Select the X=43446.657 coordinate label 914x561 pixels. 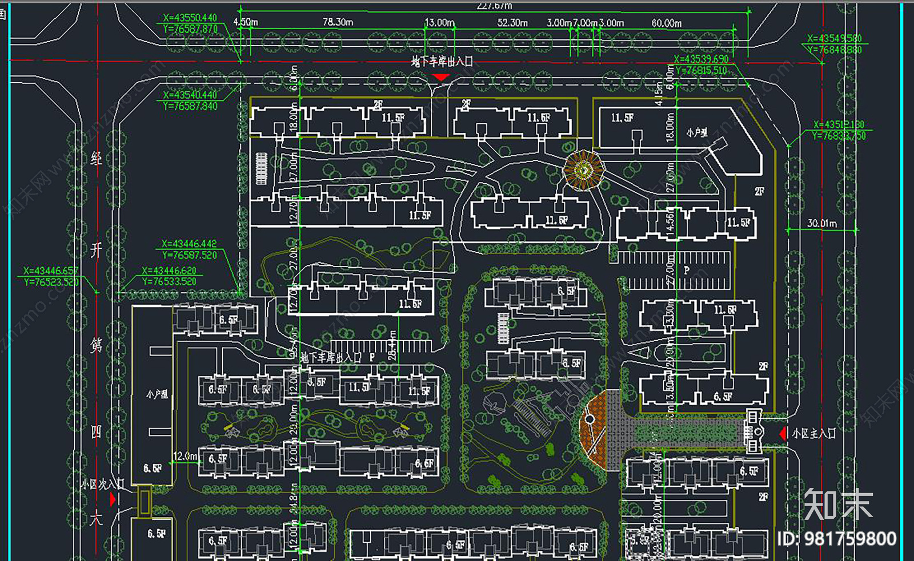pyautogui.click(x=51, y=271)
